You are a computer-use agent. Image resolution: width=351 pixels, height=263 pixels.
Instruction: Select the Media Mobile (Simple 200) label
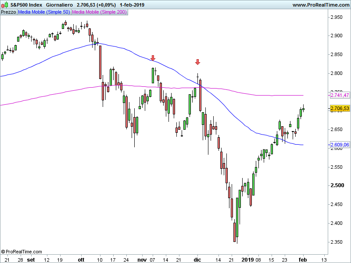tap(100, 12)
